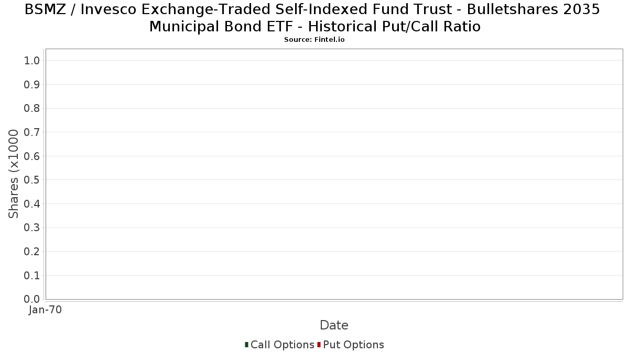
Task: Select the 0.3 y-axis tick label
Action: pyautogui.click(x=32, y=227)
